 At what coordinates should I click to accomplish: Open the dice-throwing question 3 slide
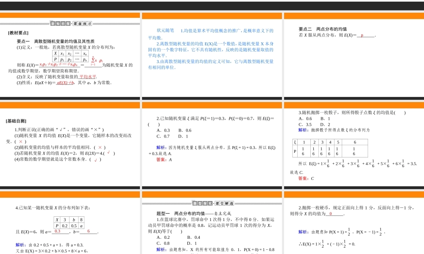[x=354, y=146]
